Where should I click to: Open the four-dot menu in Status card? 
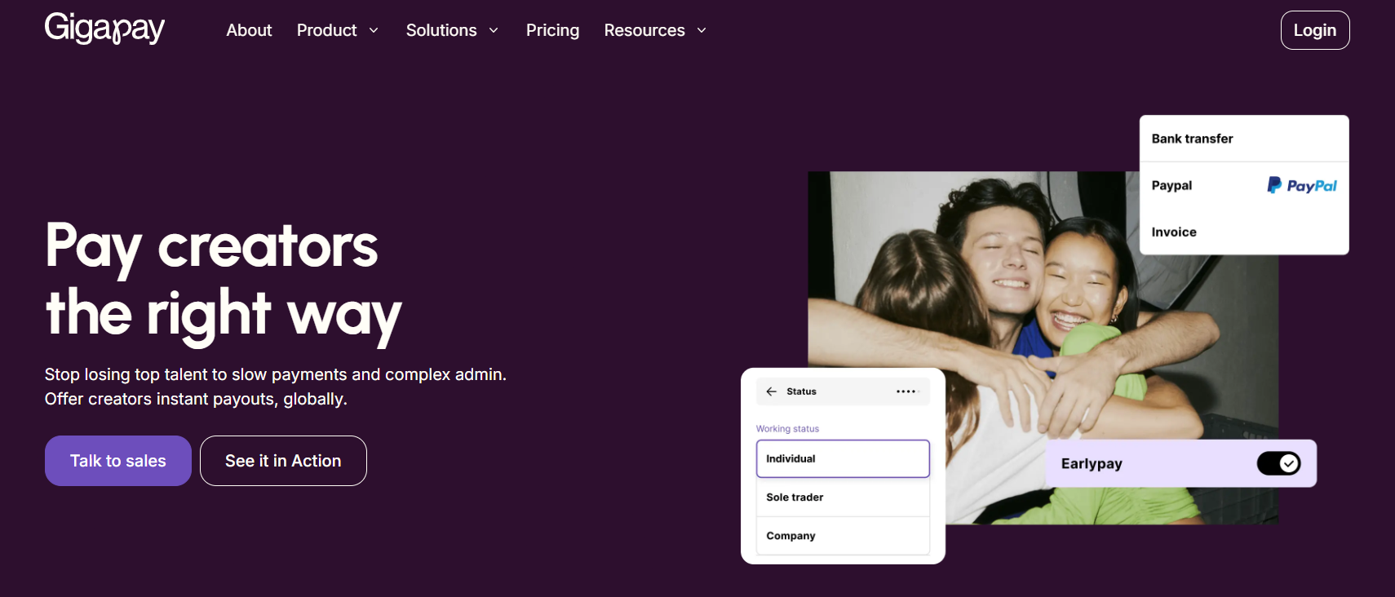pos(906,391)
